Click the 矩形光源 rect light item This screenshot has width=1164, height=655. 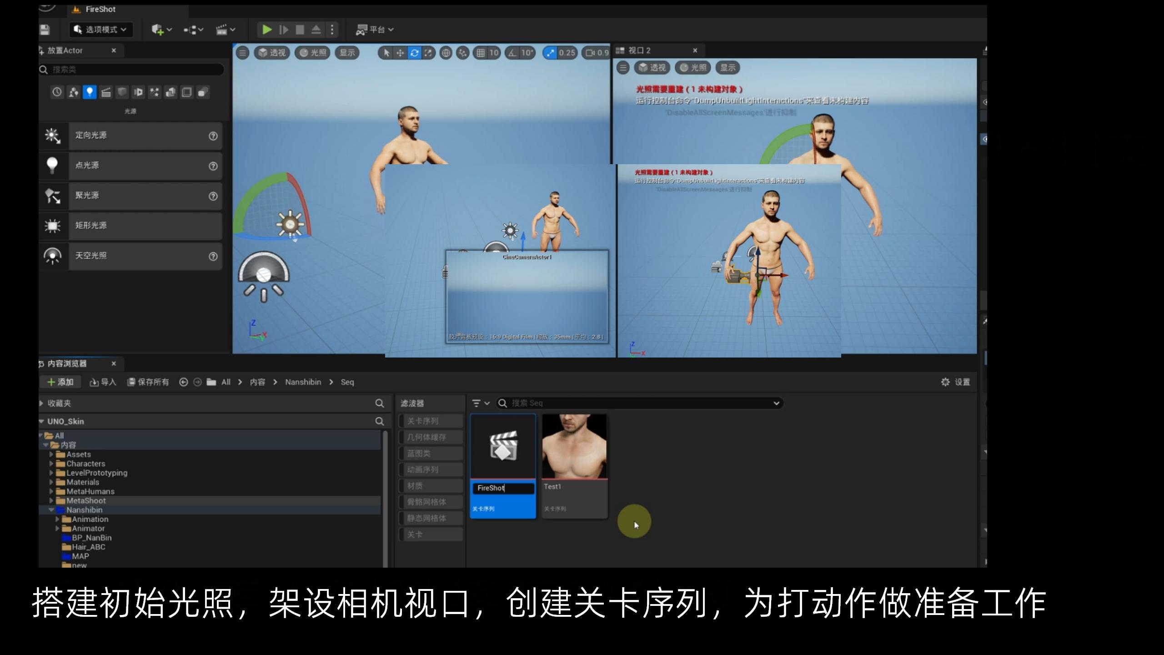coord(131,226)
